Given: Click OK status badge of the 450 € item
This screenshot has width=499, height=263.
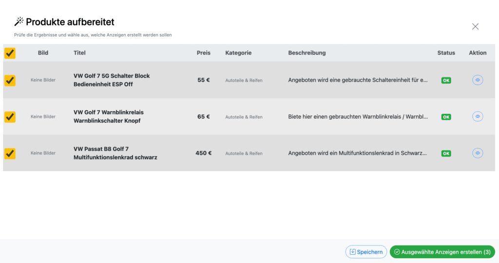Looking at the screenshot, I should point(446,153).
